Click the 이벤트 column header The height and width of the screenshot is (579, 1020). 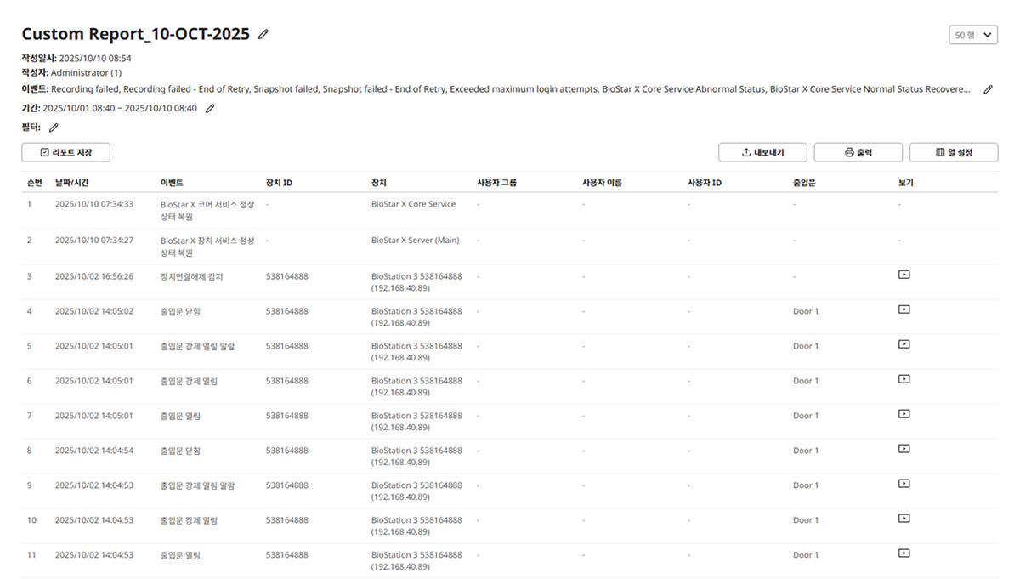171,183
